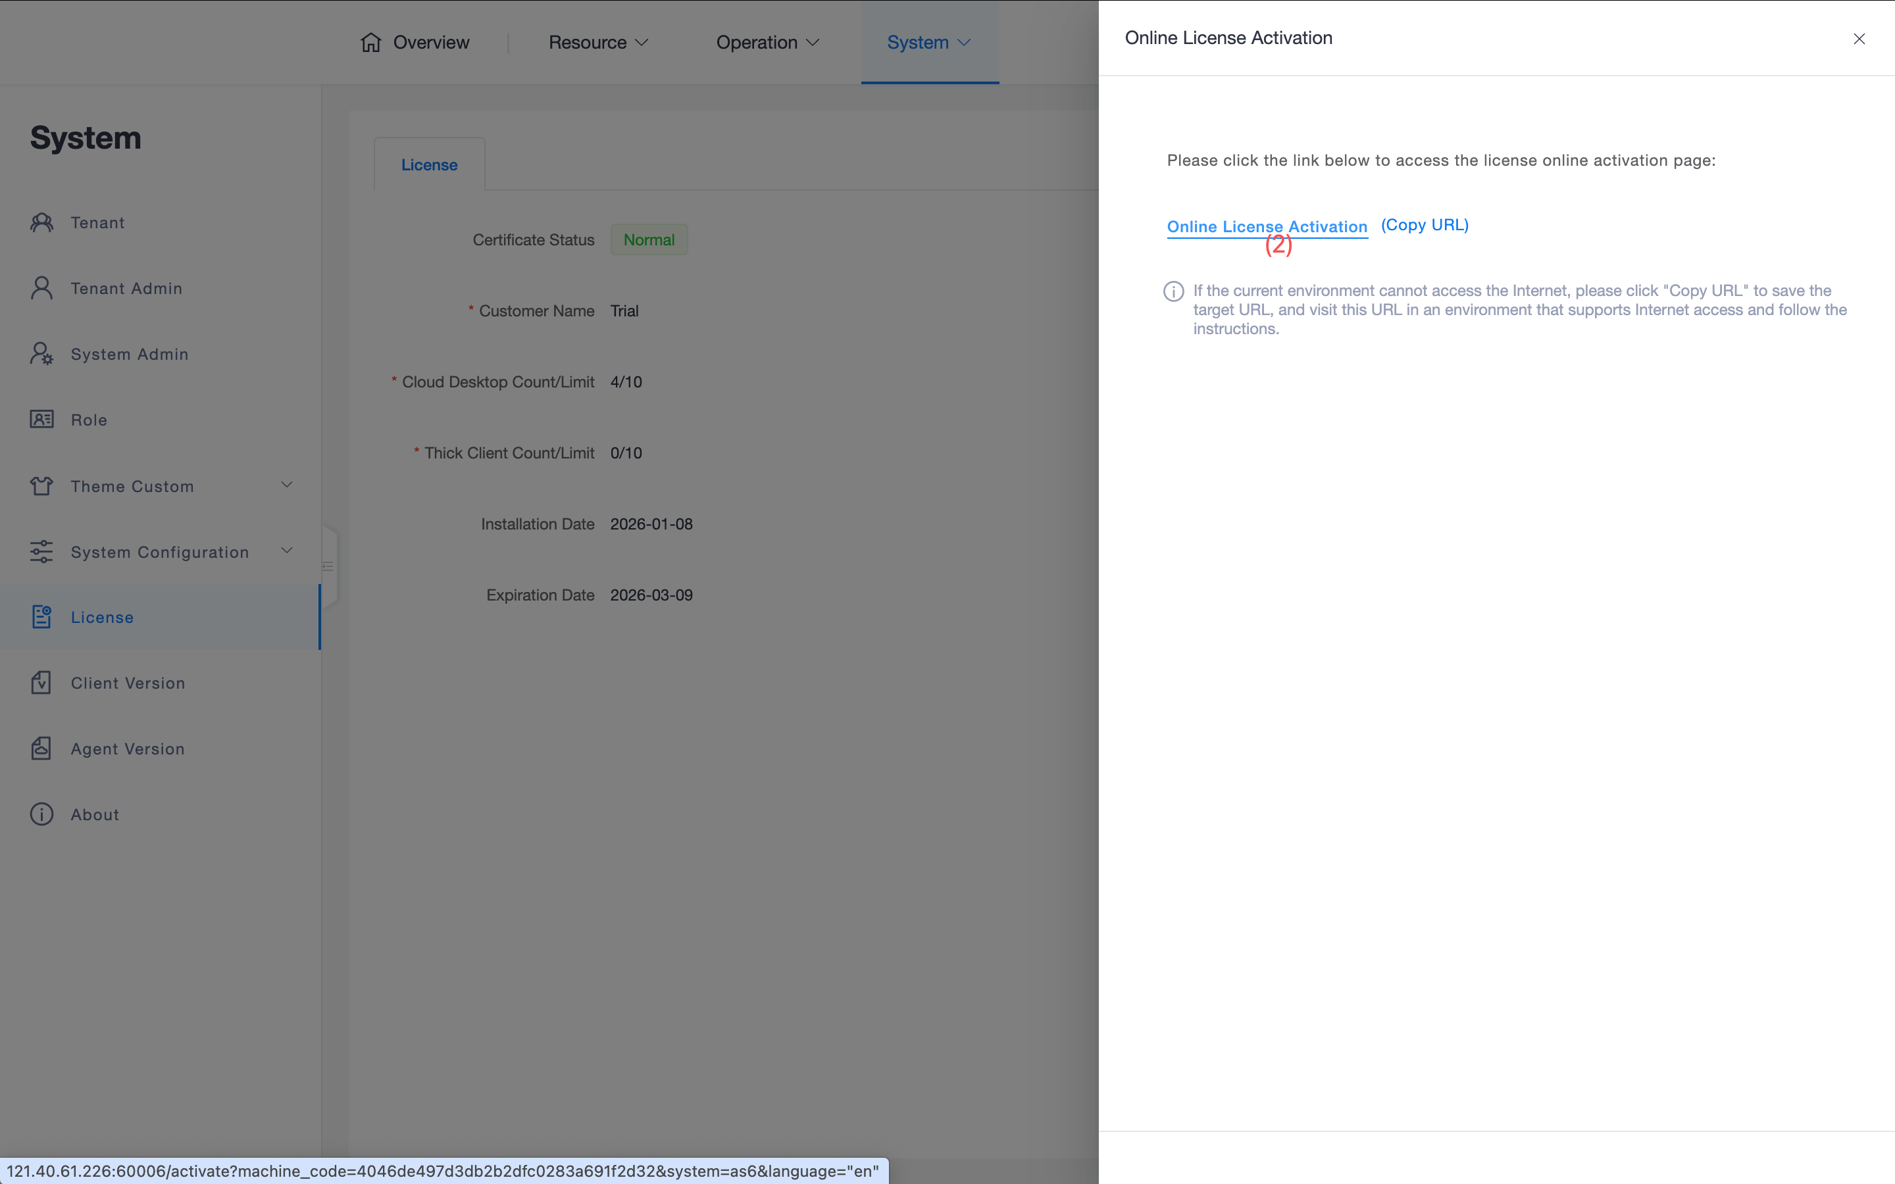1895x1184 pixels.
Task: Click the License document icon in sidebar
Action: click(x=41, y=617)
